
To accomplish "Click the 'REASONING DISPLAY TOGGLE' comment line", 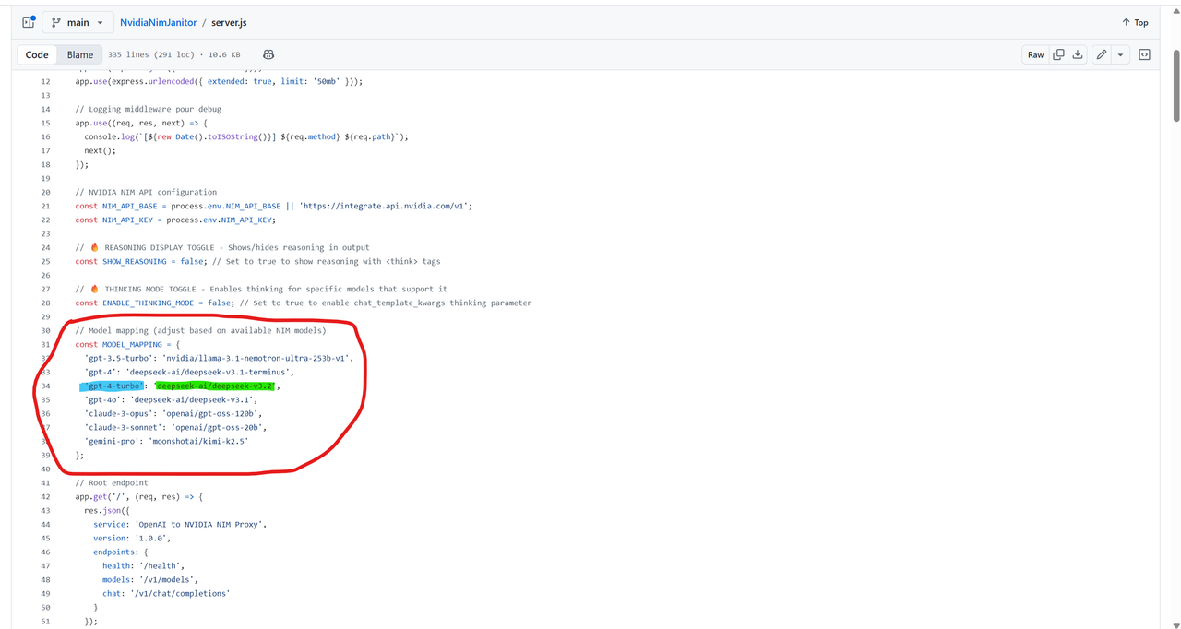I will click(222, 247).
